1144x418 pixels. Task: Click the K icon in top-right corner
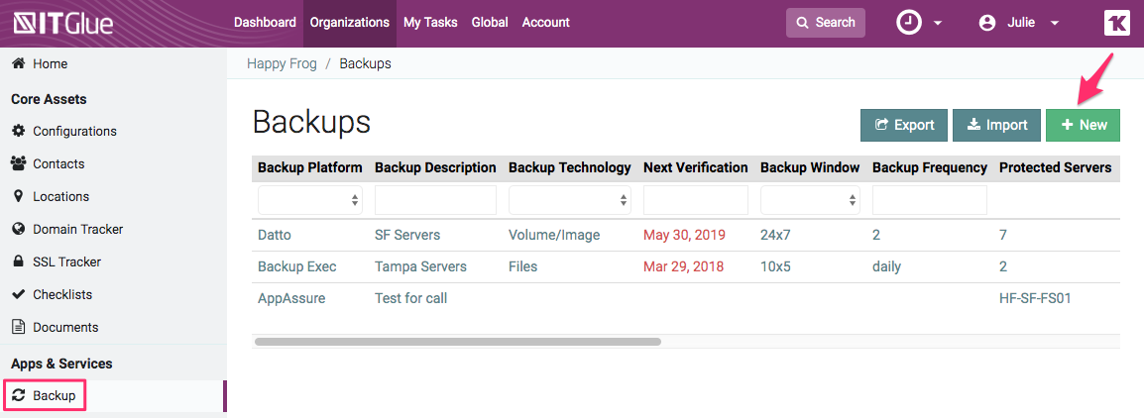[x=1116, y=23]
